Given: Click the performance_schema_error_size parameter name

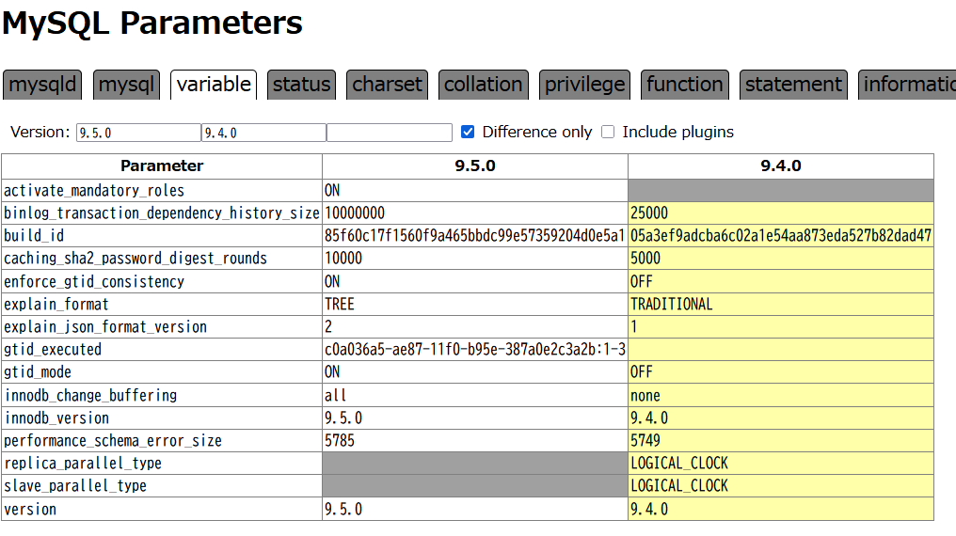Looking at the screenshot, I should coord(113,440).
